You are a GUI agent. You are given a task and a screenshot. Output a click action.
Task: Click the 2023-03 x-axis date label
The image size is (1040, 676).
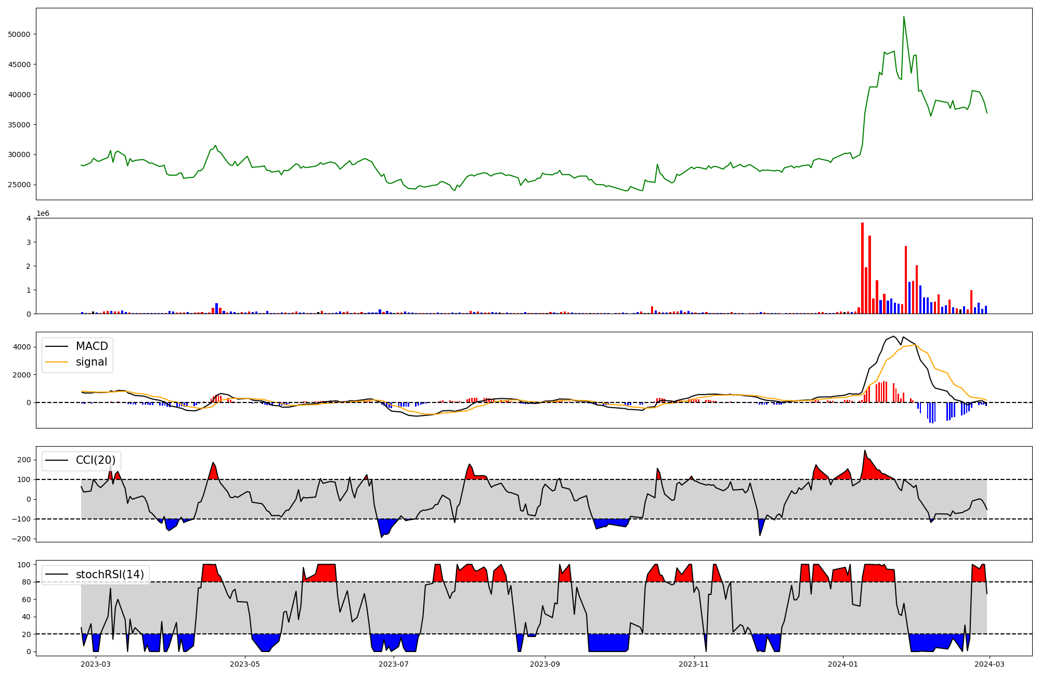point(96,664)
